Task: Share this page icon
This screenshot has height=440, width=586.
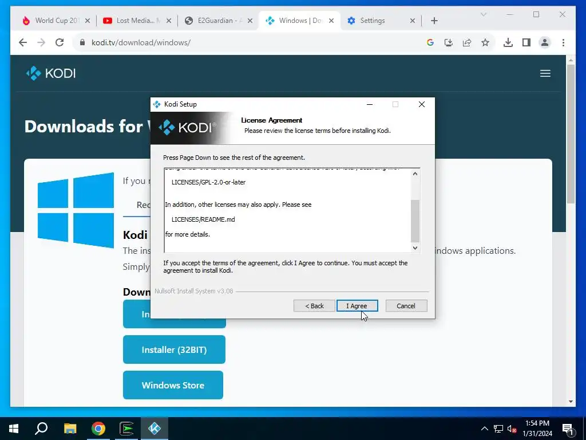Action: point(467,42)
